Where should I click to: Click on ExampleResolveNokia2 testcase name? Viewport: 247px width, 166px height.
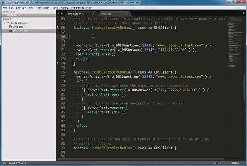(112, 72)
